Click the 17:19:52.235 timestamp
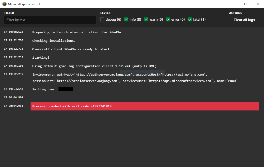The image size is (264, 167). 13,74
